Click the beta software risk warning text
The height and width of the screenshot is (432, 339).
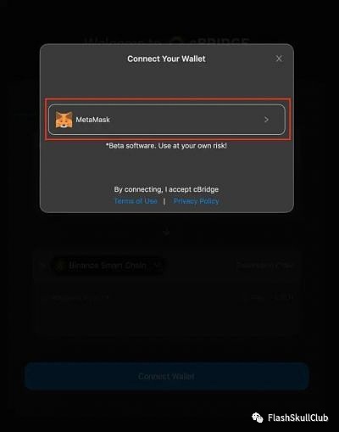click(x=166, y=146)
